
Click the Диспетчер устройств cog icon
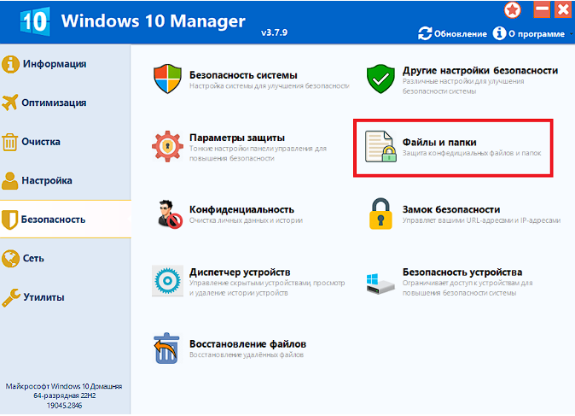point(167,281)
